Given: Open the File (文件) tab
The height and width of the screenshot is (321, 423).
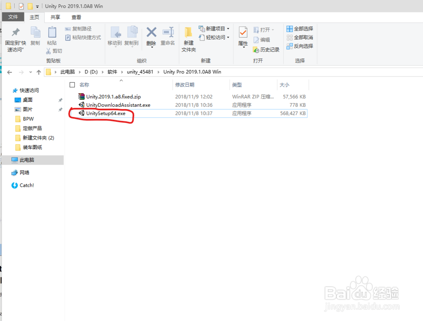Looking at the screenshot, I should [13, 17].
